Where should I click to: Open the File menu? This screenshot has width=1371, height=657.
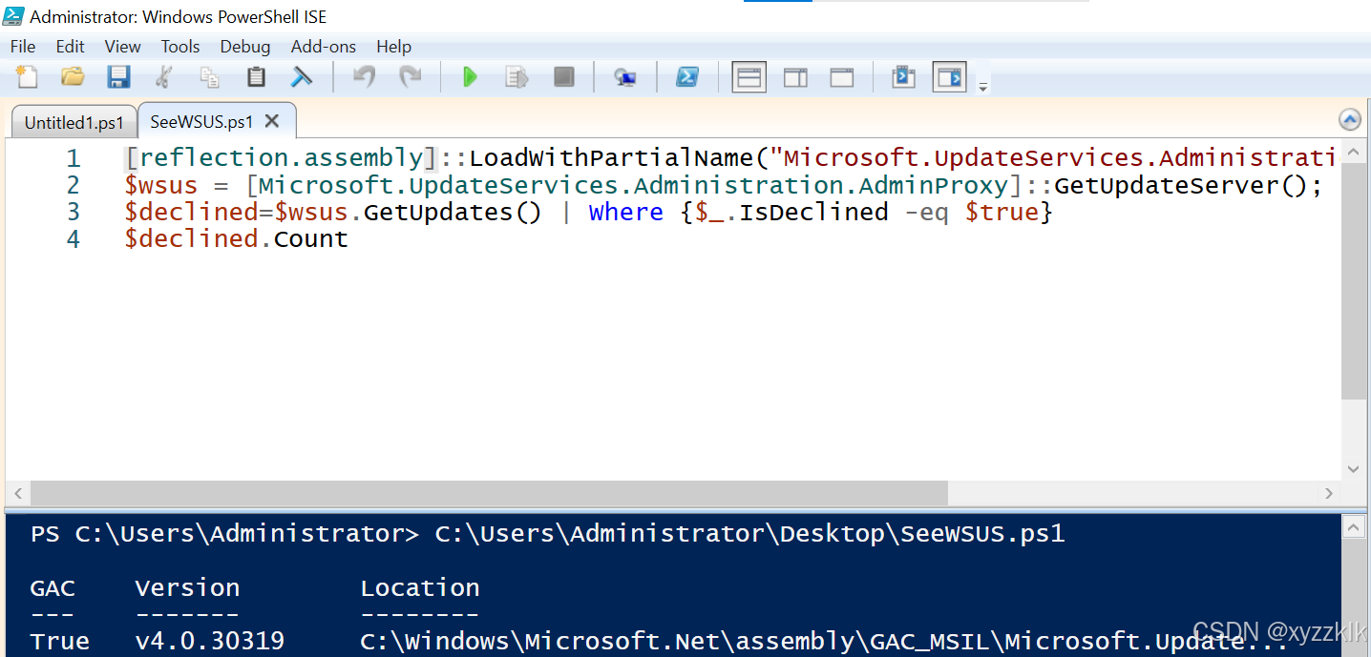tap(23, 46)
